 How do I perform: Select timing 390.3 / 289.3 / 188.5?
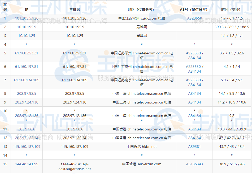click(x=232, y=27)
